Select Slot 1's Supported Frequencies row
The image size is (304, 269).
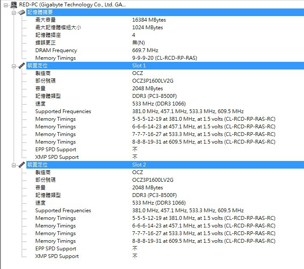coord(63,111)
